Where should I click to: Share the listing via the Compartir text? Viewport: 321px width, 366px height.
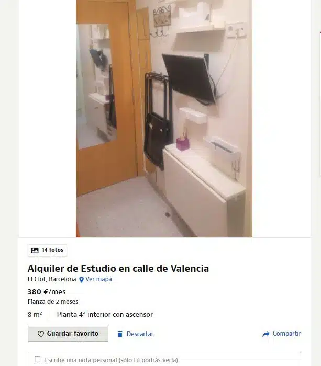click(286, 334)
